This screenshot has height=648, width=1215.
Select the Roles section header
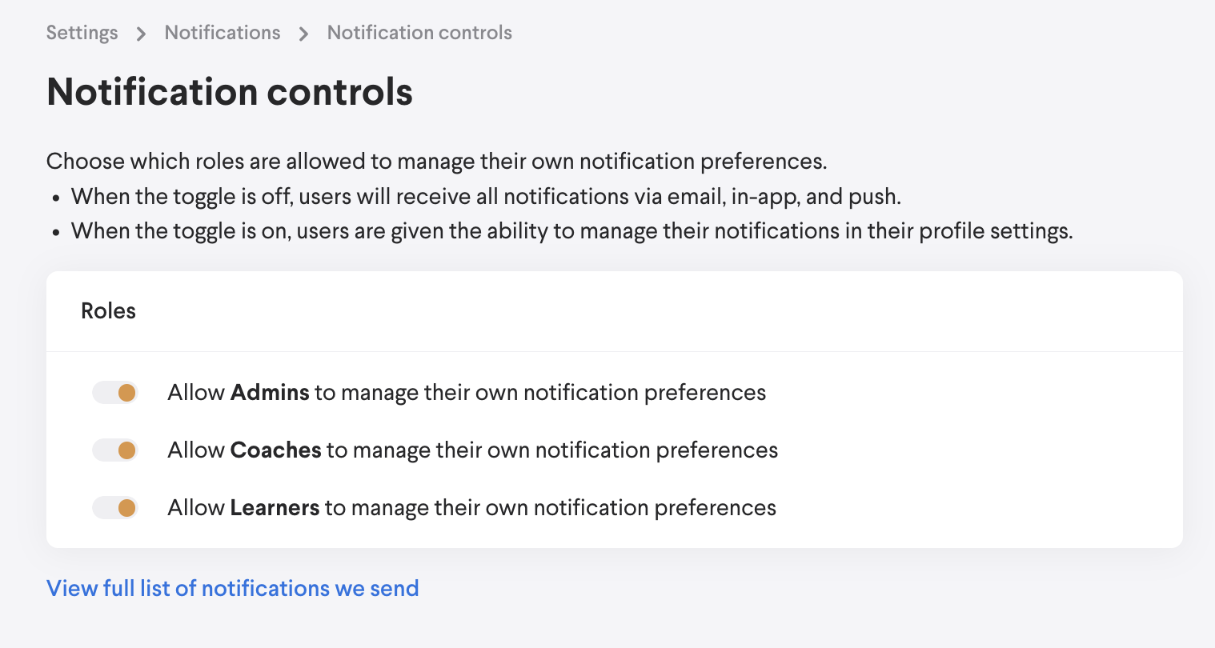coord(109,311)
